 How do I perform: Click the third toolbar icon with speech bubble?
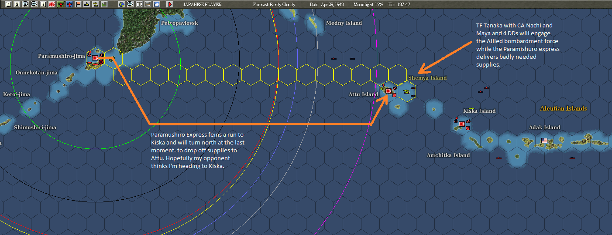tap(25, 4)
